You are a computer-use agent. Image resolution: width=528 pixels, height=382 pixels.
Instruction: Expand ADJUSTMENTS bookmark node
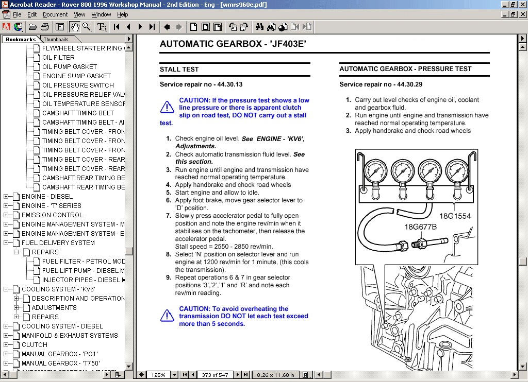point(16,308)
